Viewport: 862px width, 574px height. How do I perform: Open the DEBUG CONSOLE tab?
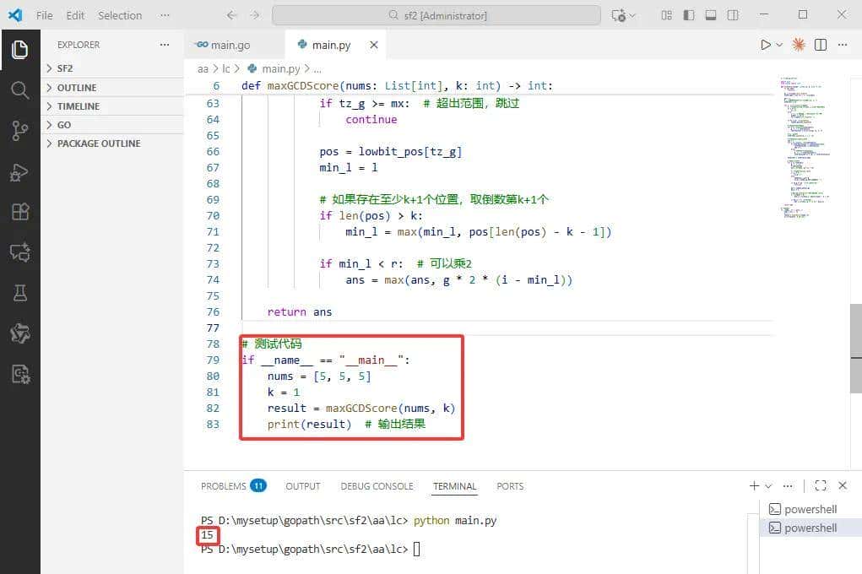pyautogui.click(x=377, y=486)
